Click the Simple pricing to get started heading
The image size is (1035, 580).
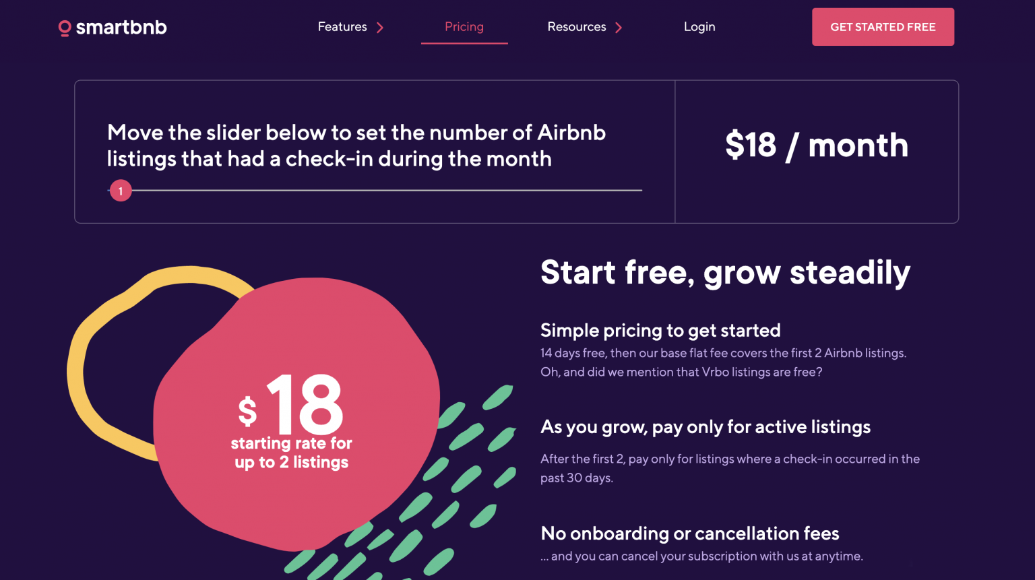pos(660,331)
